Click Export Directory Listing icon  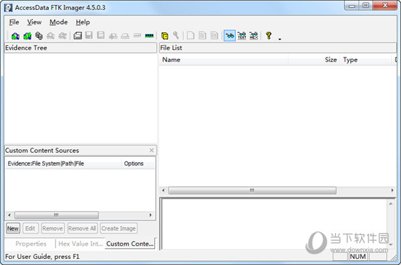tap(215, 35)
